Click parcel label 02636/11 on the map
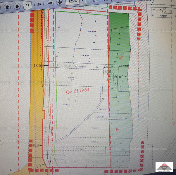The image size is (176, 175). point(92,32)
